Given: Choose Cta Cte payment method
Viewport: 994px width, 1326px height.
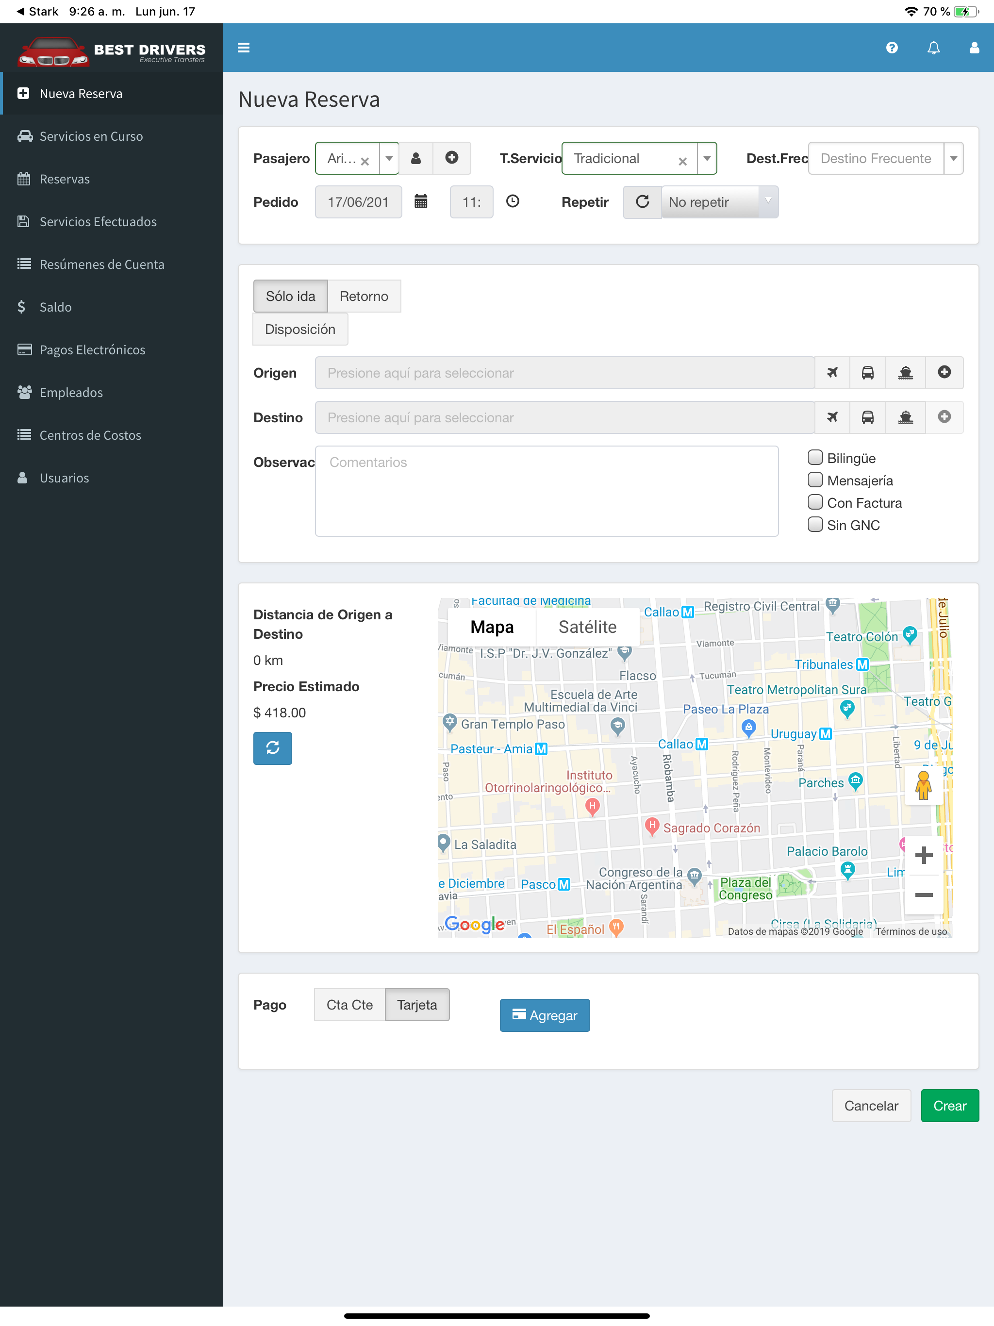Looking at the screenshot, I should 349,1005.
